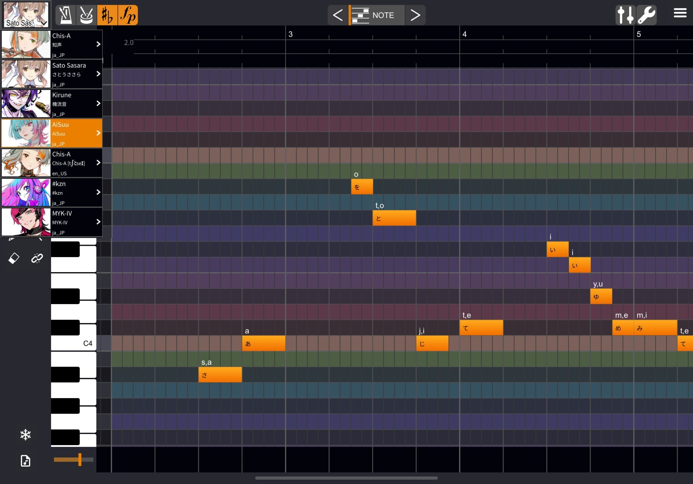Expand Kirune voice options chevron
Screen dimensions: 693x484
point(98,103)
